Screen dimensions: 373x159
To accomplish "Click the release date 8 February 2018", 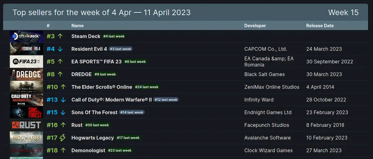I will click(x=325, y=125).
